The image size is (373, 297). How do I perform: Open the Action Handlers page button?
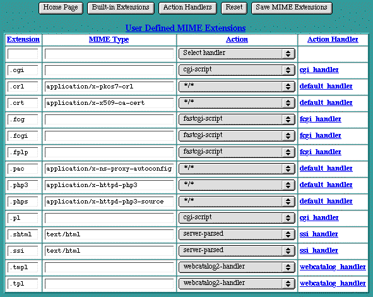click(187, 8)
